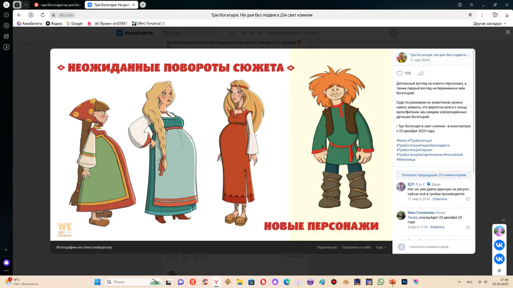Click the community avatar in photo panel
This screenshot has height=288, width=513.
(401, 57)
